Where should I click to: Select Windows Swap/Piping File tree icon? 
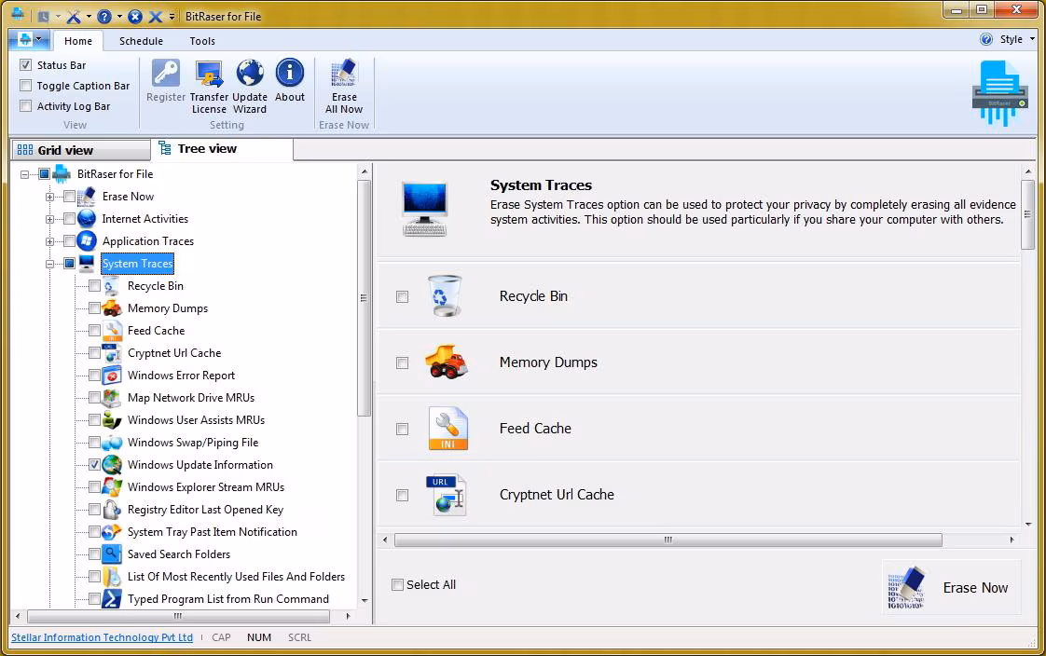coord(112,443)
